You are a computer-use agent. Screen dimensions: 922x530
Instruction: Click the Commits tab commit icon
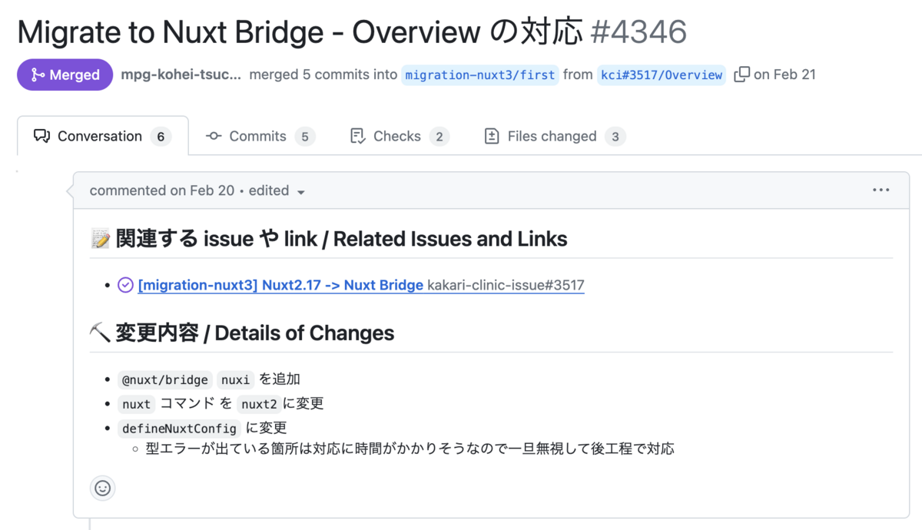[x=214, y=137]
